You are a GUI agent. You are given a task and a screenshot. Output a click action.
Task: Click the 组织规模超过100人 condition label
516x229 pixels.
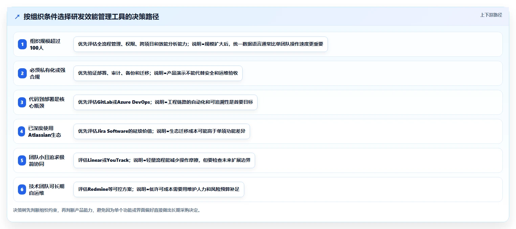point(45,44)
